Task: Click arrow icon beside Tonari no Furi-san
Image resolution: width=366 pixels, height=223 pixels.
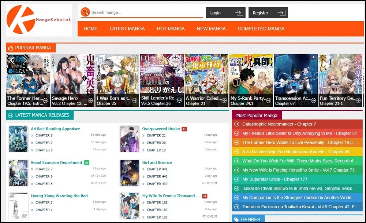Action: [x=237, y=207]
